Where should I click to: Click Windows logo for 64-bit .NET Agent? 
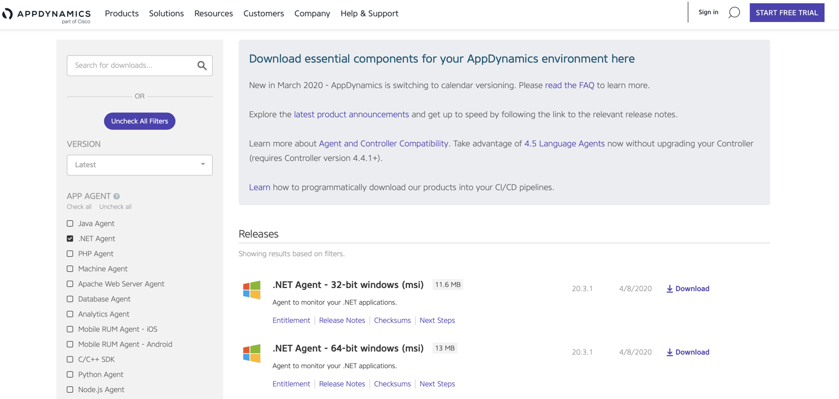pyautogui.click(x=252, y=353)
